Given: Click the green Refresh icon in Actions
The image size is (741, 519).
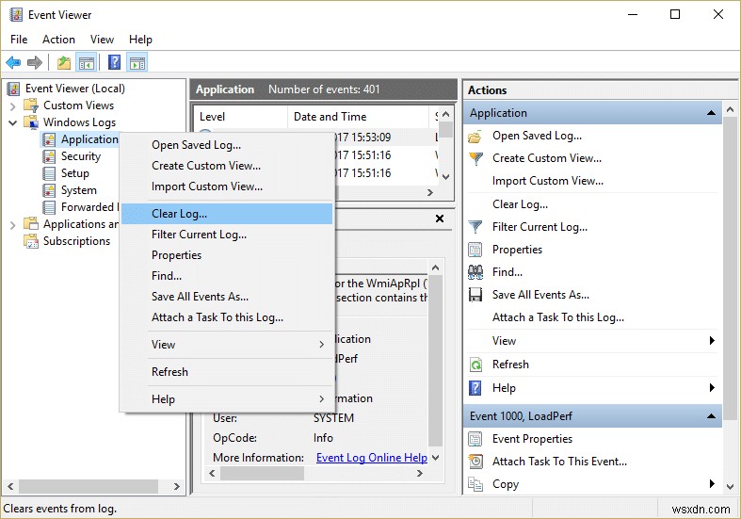Looking at the screenshot, I should point(475,365).
